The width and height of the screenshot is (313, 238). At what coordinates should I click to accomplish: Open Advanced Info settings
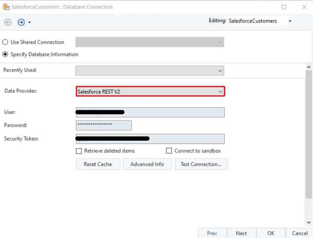click(x=147, y=164)
